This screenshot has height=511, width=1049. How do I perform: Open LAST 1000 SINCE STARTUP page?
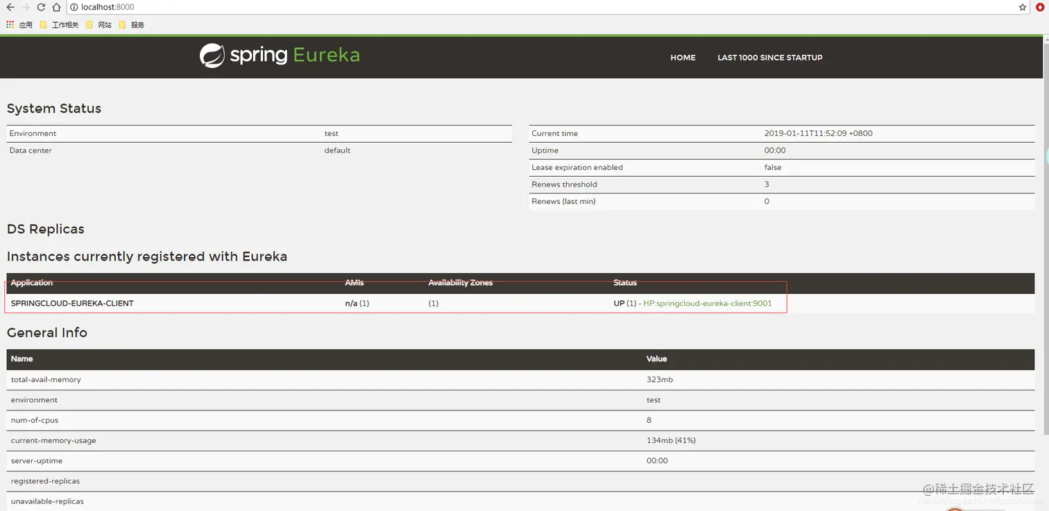770,58
